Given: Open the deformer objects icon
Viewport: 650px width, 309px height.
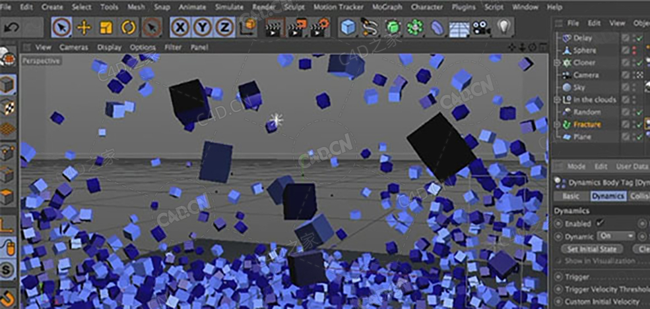Looking at the screenshot, I should [437, 27].
